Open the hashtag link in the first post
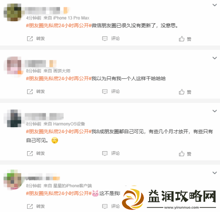 pyautogui.click(x=59, y=26)
